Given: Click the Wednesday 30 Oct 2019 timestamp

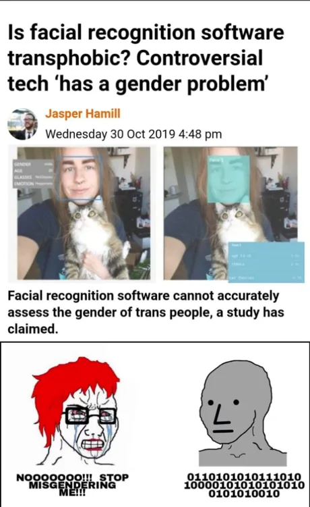Looking at the screenshot, I should click(133, 134).
